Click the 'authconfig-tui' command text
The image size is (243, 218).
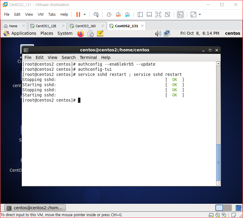pyautogui.click(x=95, y=69)
